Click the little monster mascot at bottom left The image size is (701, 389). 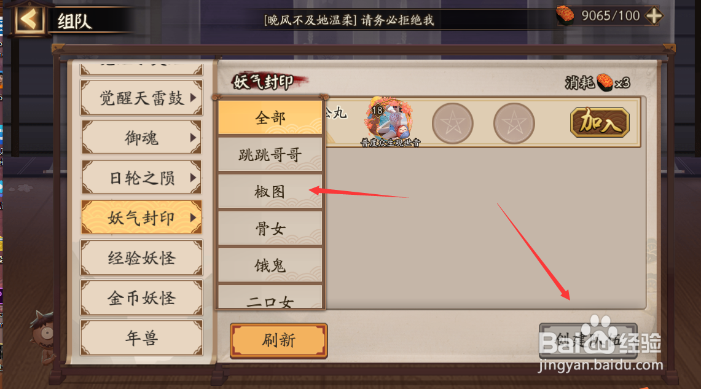pos(44,336)
